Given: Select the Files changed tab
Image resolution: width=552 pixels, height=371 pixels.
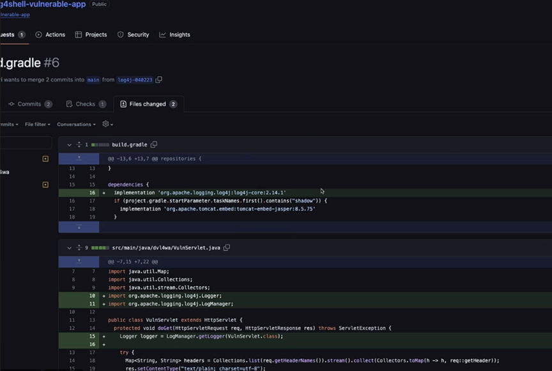Looking at the screenshot, I should click(148, 104).
